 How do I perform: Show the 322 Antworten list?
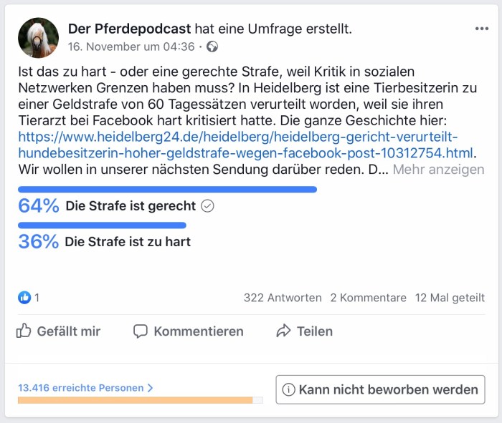point(283,298)
